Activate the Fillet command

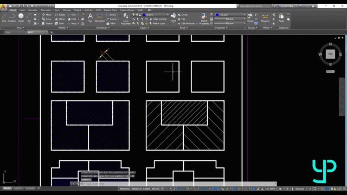[72, 19]
